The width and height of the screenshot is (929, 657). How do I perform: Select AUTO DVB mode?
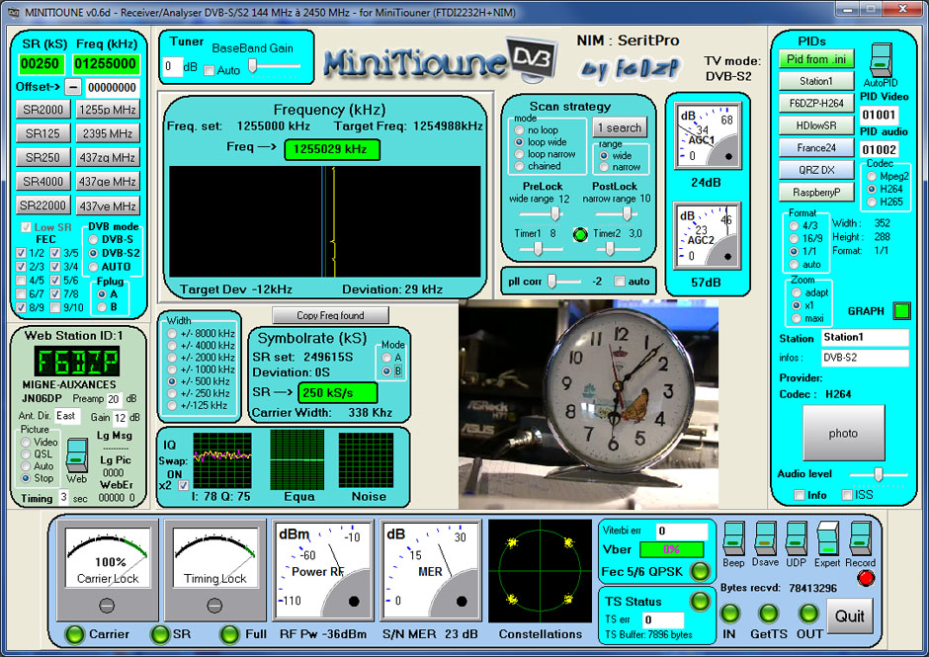(94, 267)
